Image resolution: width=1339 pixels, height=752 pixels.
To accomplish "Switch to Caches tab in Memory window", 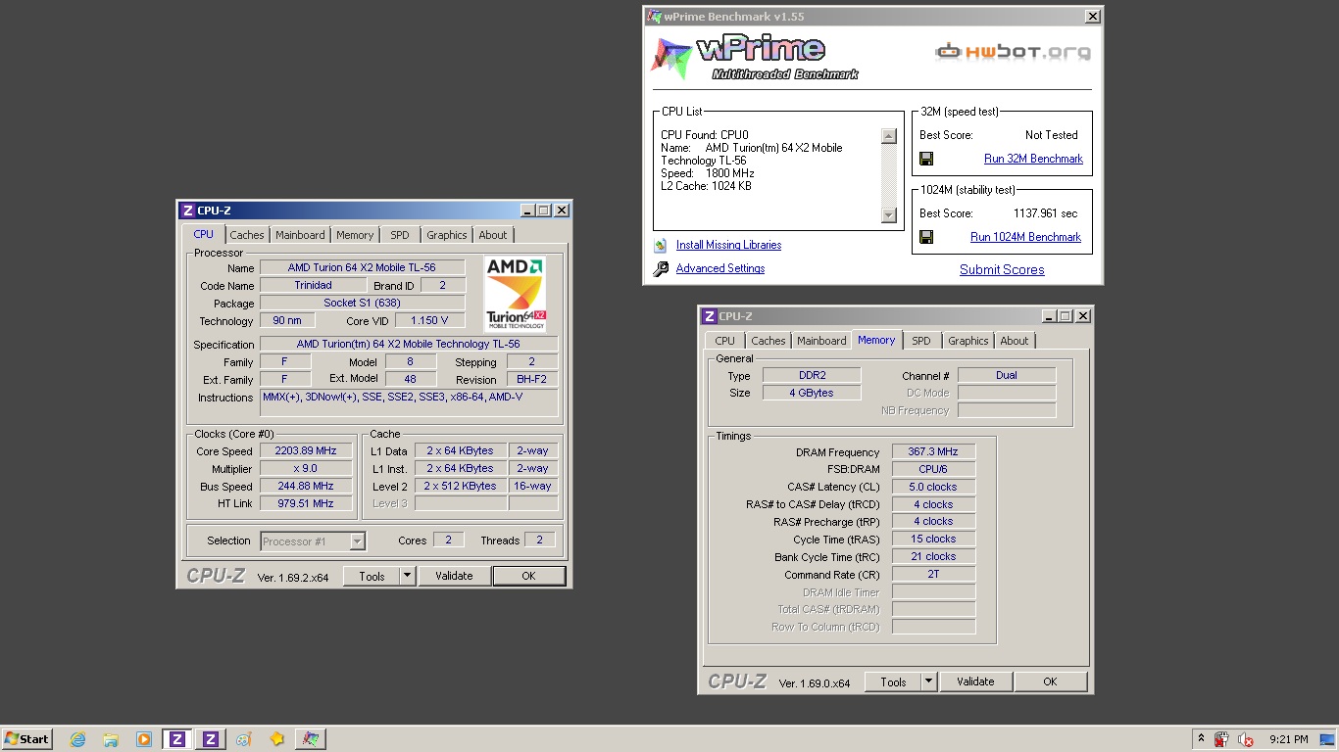I will click(769, 341).
